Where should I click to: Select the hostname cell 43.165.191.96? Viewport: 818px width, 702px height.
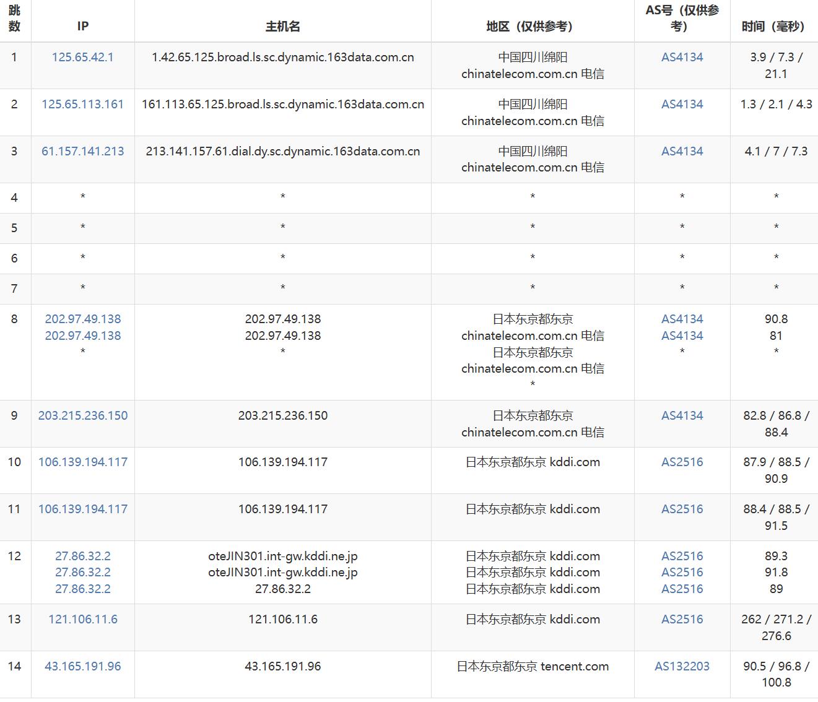coord(283,666)
